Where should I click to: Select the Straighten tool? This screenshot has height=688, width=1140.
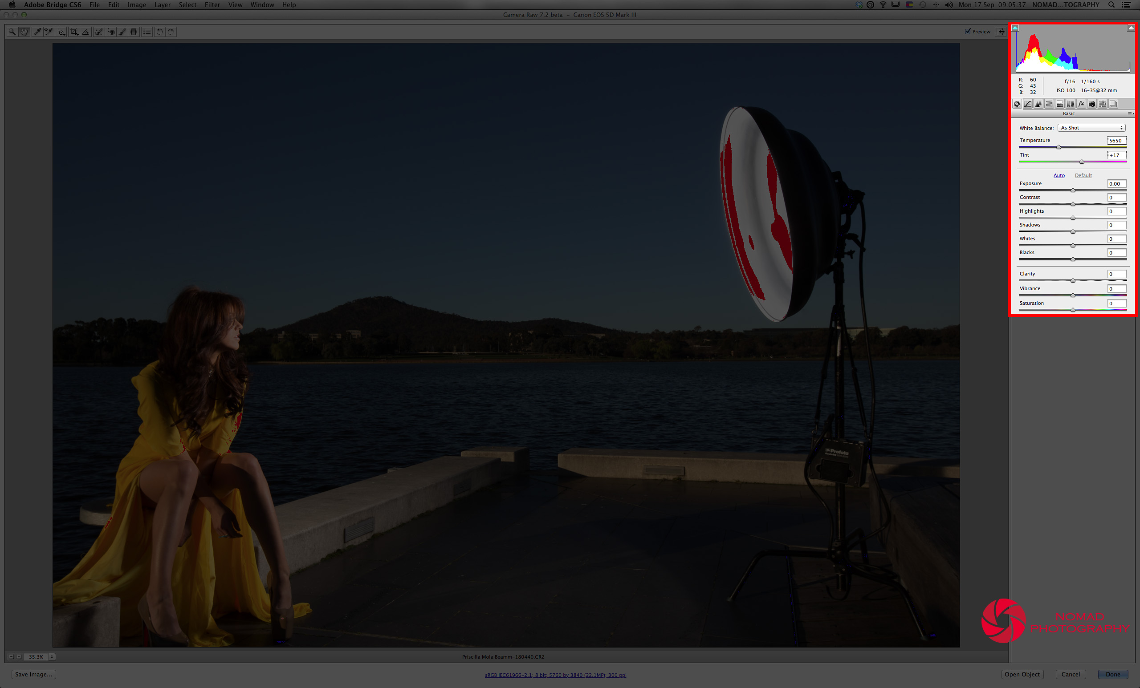[85, 32]
